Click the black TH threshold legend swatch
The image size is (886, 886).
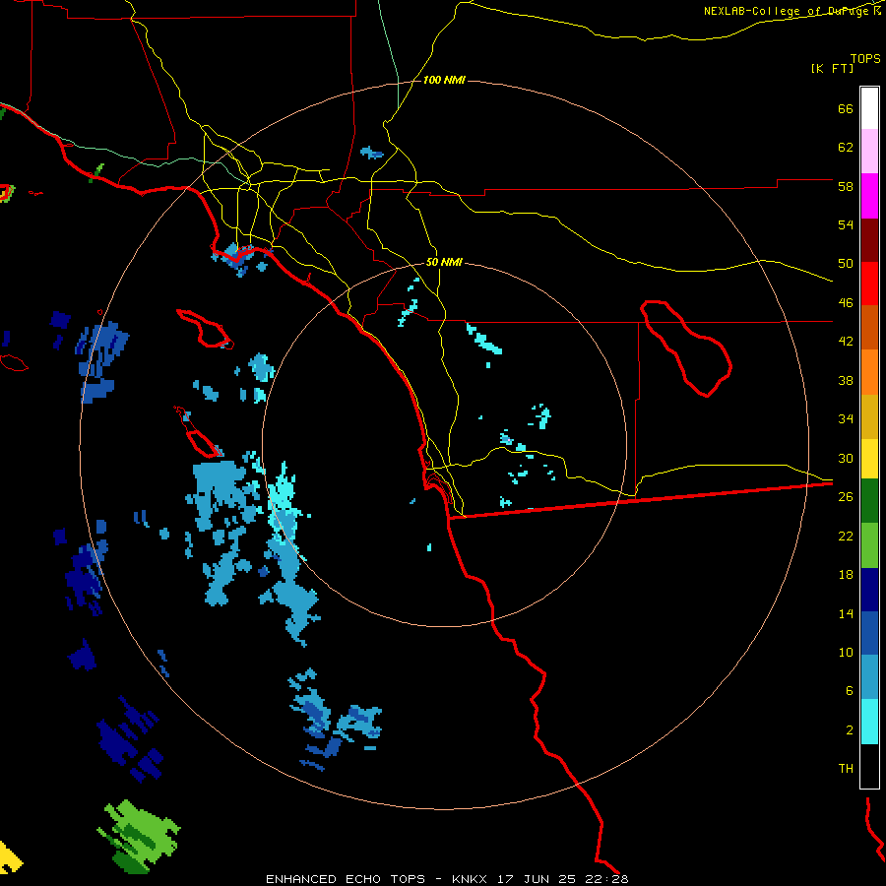coord(869,766)
